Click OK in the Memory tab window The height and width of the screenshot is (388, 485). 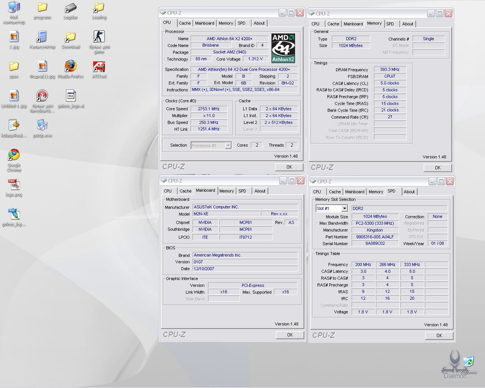point(438,168)
